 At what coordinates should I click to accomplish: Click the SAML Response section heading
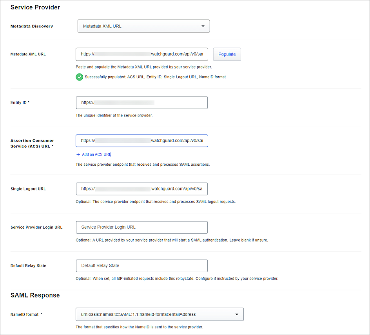pyautogui.click(x=35, y=295)
